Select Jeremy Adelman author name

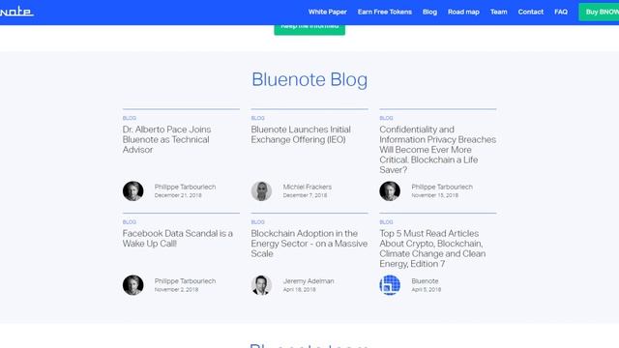point(309,281)
